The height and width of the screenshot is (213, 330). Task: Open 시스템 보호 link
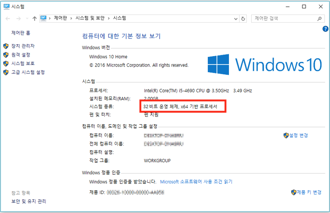(23, 64)
